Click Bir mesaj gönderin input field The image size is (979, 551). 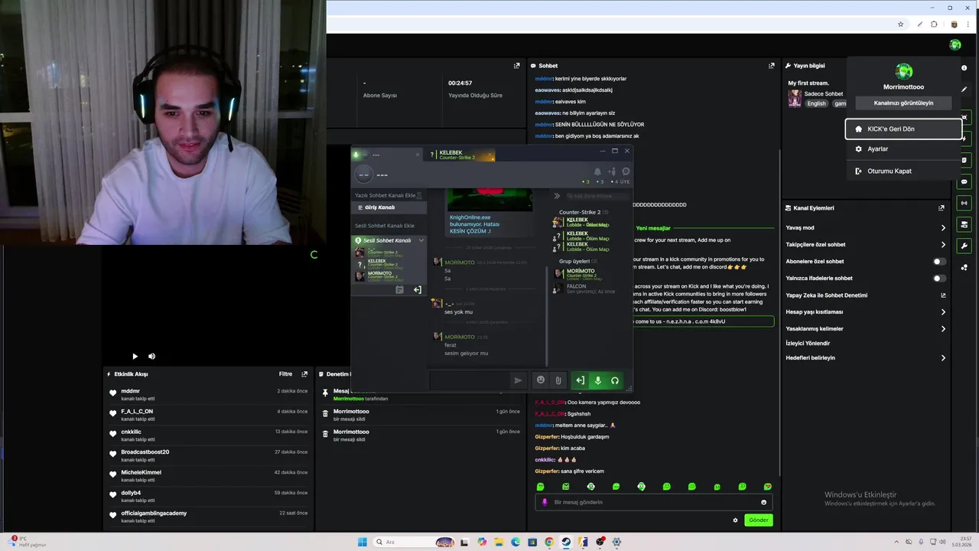pyautogui.click(x=653, y=503)
